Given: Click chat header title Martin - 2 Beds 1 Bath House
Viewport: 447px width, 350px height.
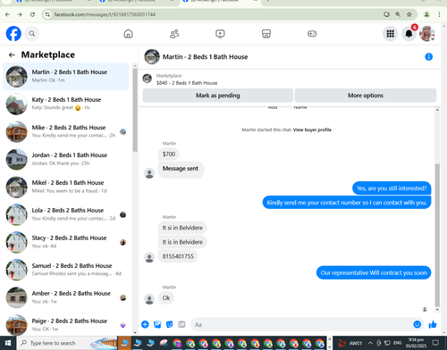Looking at the screenshot, I should (205, 57).
